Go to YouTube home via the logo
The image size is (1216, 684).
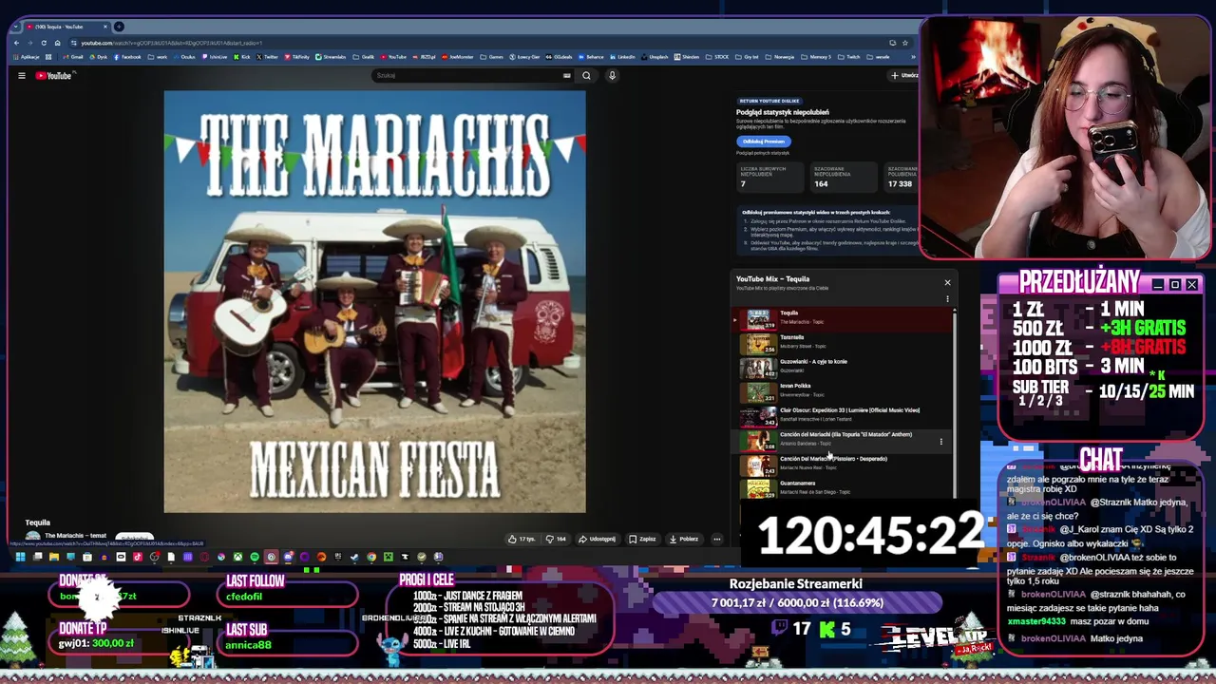click(x=55, y=76)
